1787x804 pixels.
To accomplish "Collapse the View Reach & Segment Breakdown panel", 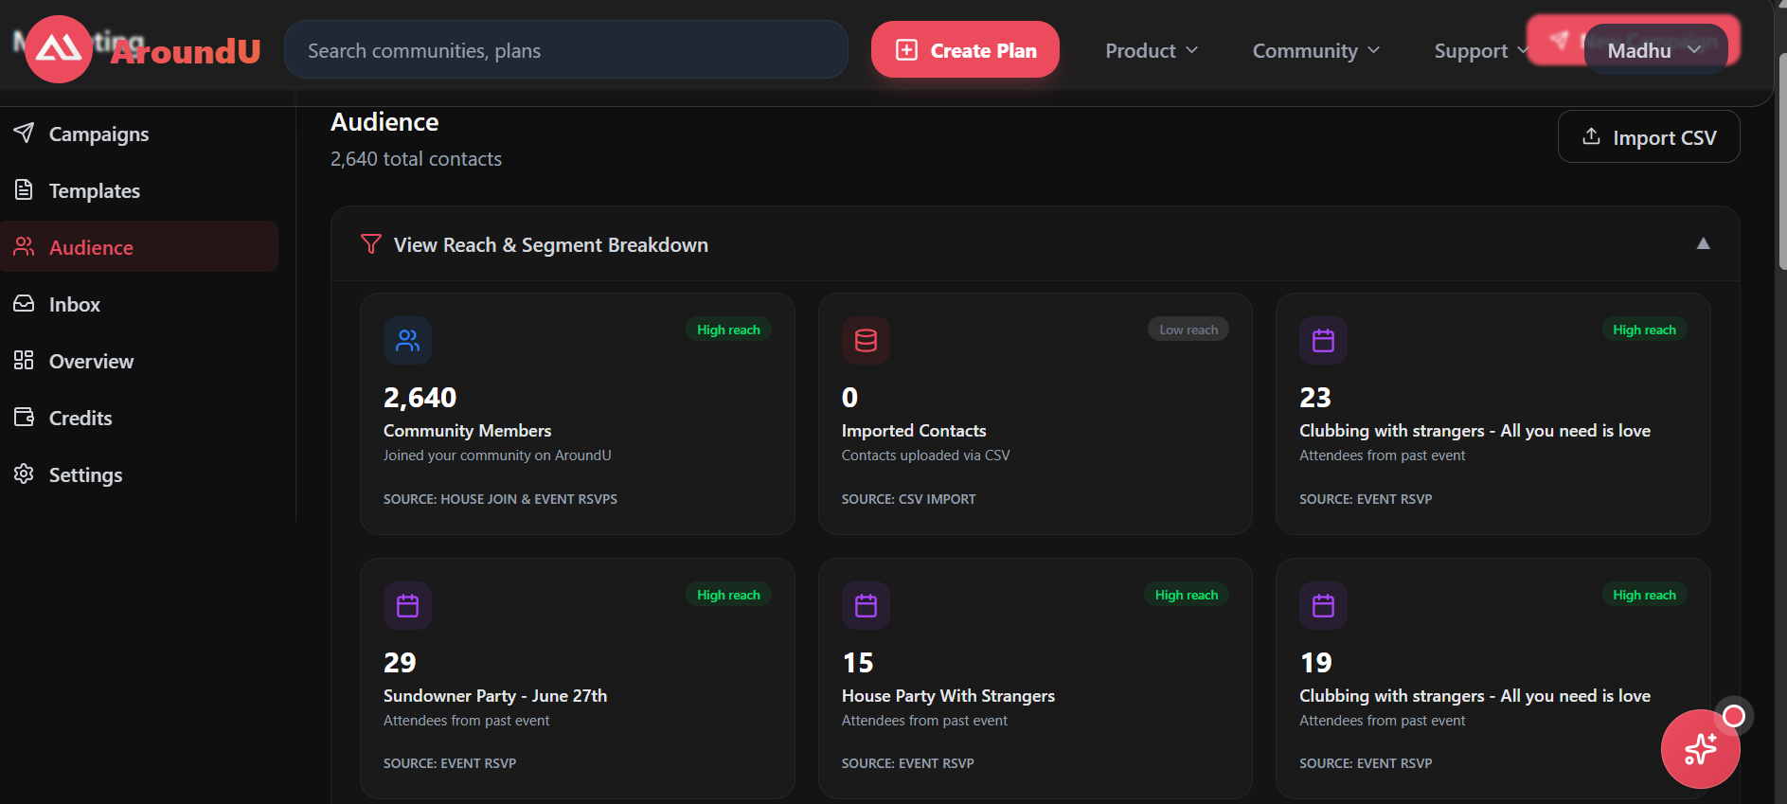I will coord(1703,243).
